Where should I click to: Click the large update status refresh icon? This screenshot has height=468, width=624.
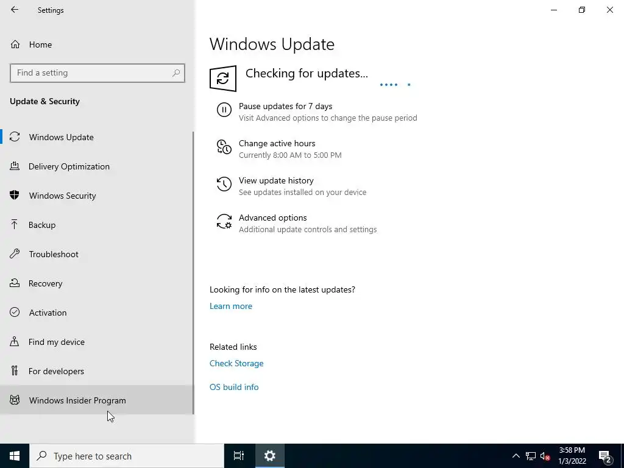click(223, 79)
